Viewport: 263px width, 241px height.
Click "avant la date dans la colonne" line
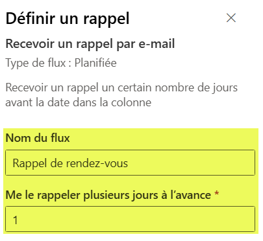point(79,102)
